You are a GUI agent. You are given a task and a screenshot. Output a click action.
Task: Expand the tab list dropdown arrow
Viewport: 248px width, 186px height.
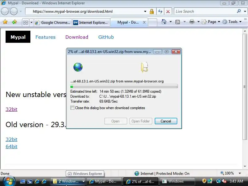[31, 22]
